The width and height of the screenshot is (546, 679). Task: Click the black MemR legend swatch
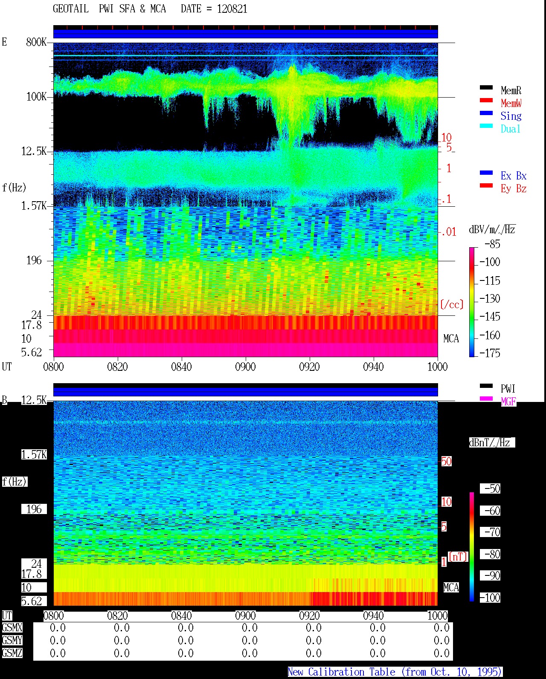pos(486,88)
